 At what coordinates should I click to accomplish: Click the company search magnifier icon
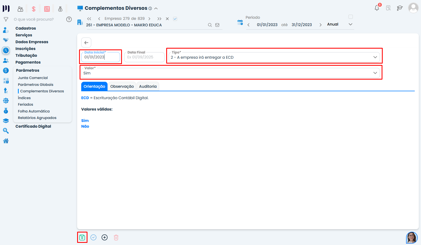pyautogui.click(x=210, y=25)
